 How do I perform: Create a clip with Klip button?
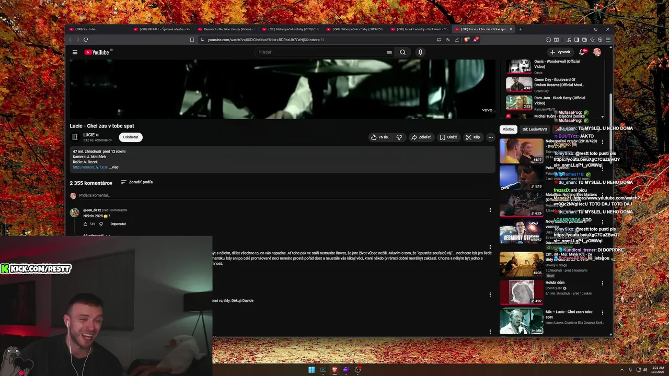click(473, 137)
